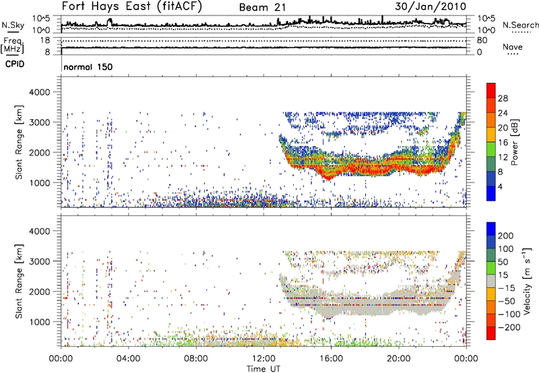
Task: Click the "18" frequency axis tick
Action: pos(44,40)
